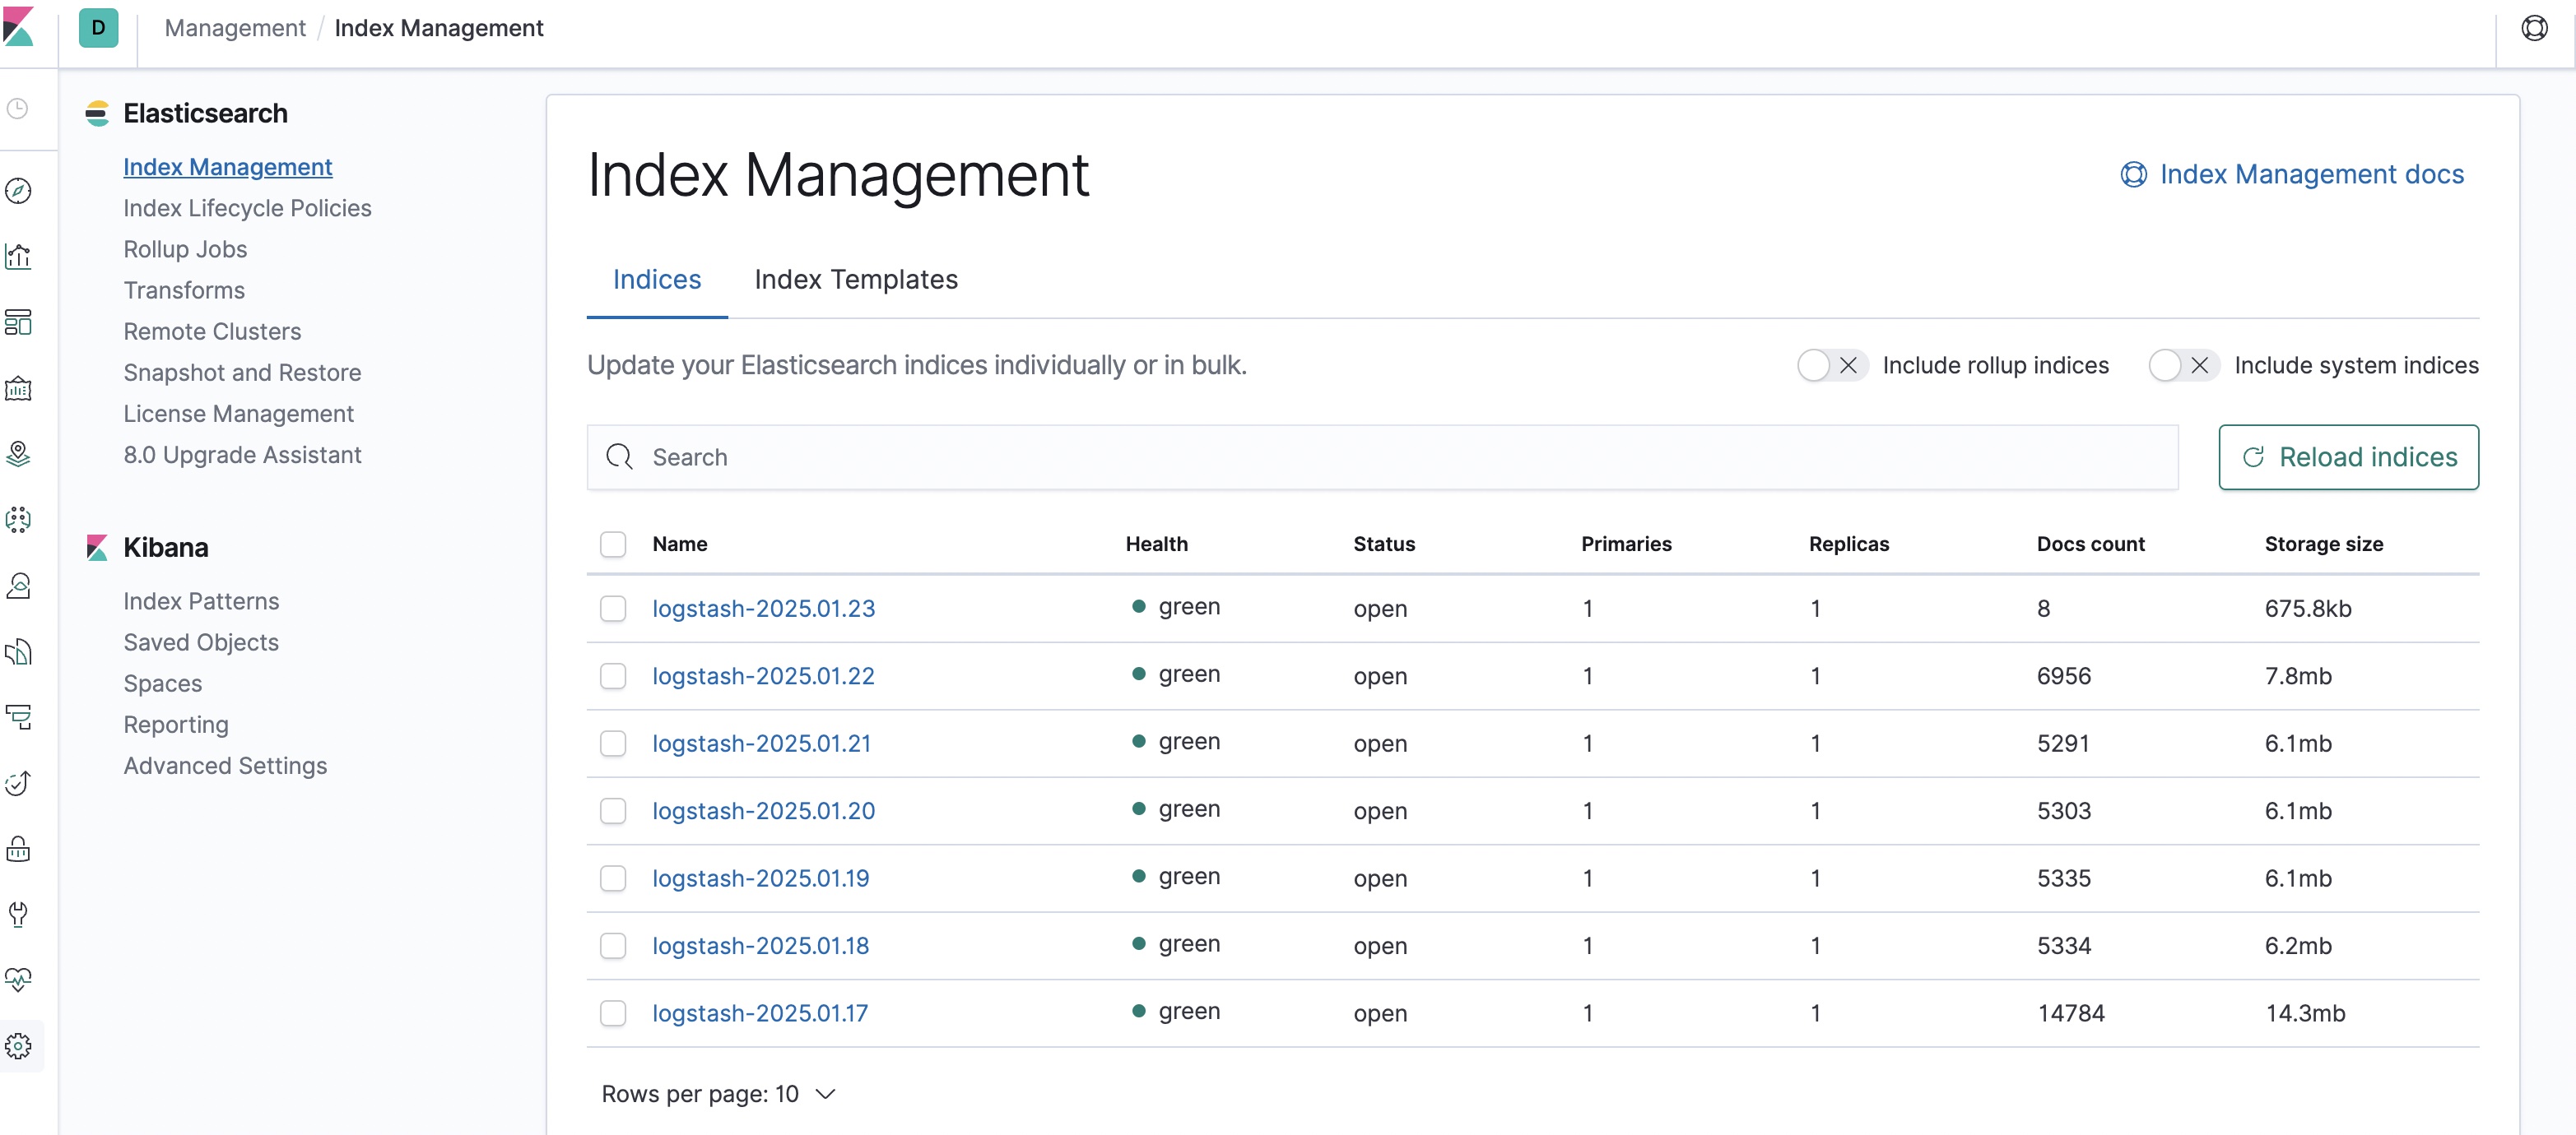Open the space selector avatar D

point(98,28)
